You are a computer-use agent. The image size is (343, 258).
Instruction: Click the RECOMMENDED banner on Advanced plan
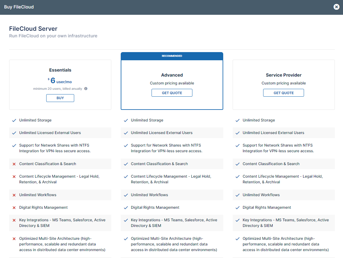coord(172,56)
